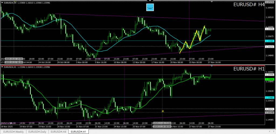Open the EURUSD#,Daily chart tab
Image resolution: width=276 pixels, height=134 pixels.
pos(37,132)
